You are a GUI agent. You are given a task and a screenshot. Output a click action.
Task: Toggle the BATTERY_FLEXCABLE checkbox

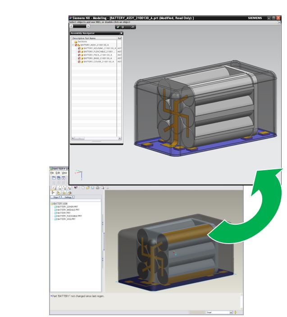click(79, 51)
